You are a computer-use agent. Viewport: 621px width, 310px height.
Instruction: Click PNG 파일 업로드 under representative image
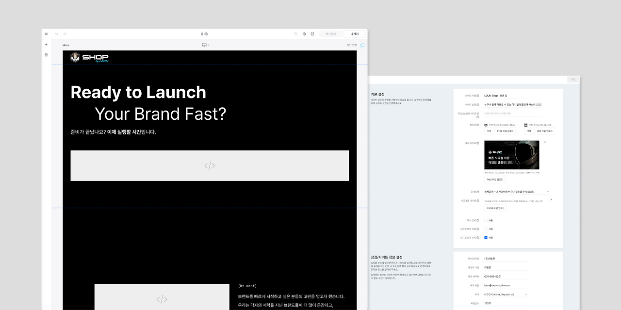[496, 179]
